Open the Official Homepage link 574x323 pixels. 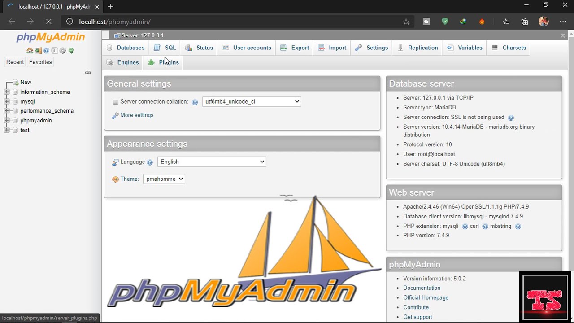(426, 297)
